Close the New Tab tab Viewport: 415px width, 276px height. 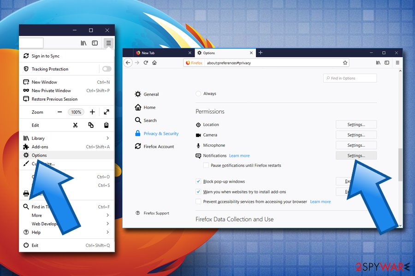pos(190,53)
